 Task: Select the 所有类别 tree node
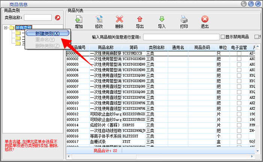[x=23, y=27]
